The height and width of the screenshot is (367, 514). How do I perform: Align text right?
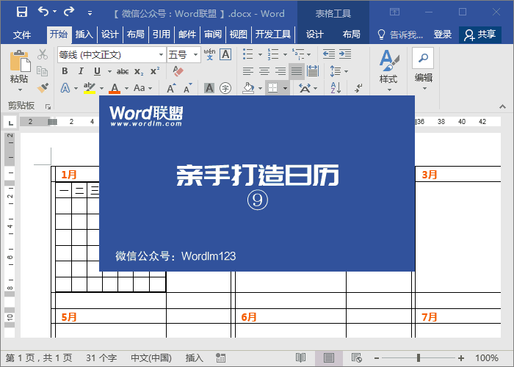click(280, 71)
